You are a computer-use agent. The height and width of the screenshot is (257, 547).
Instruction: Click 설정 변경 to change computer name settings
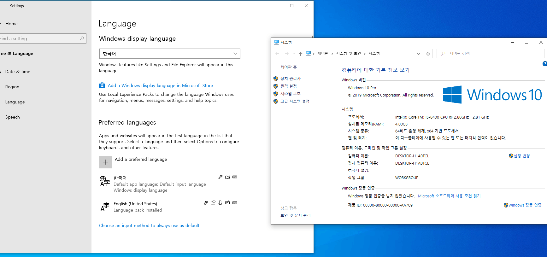pos(522,156)
